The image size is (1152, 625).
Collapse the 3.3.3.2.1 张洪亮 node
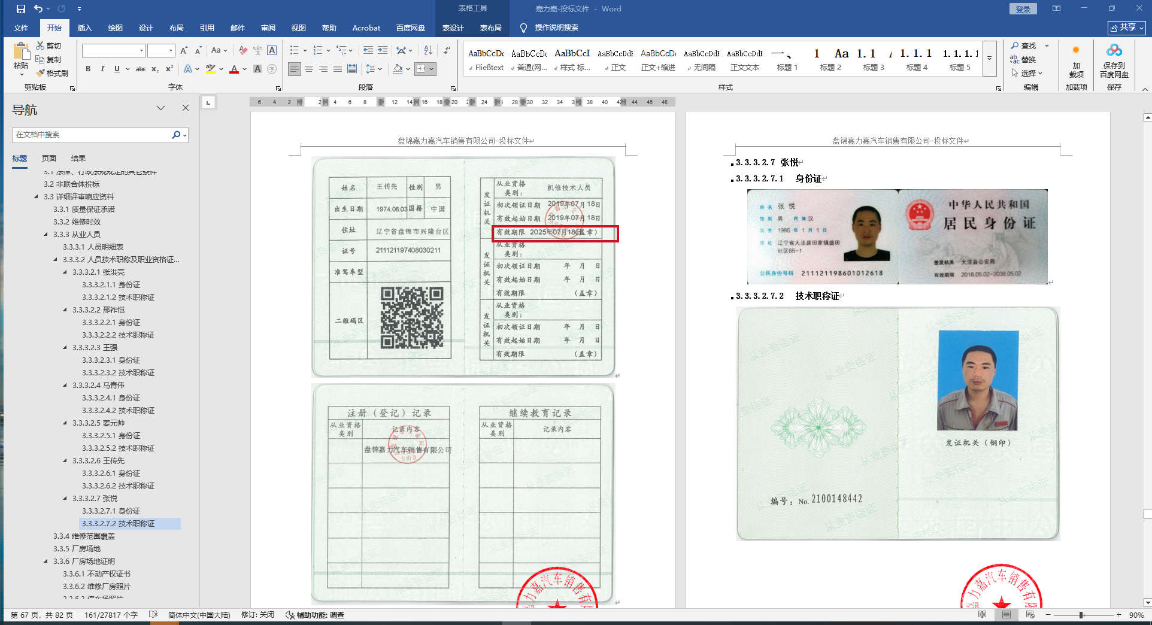click(65, 272)
